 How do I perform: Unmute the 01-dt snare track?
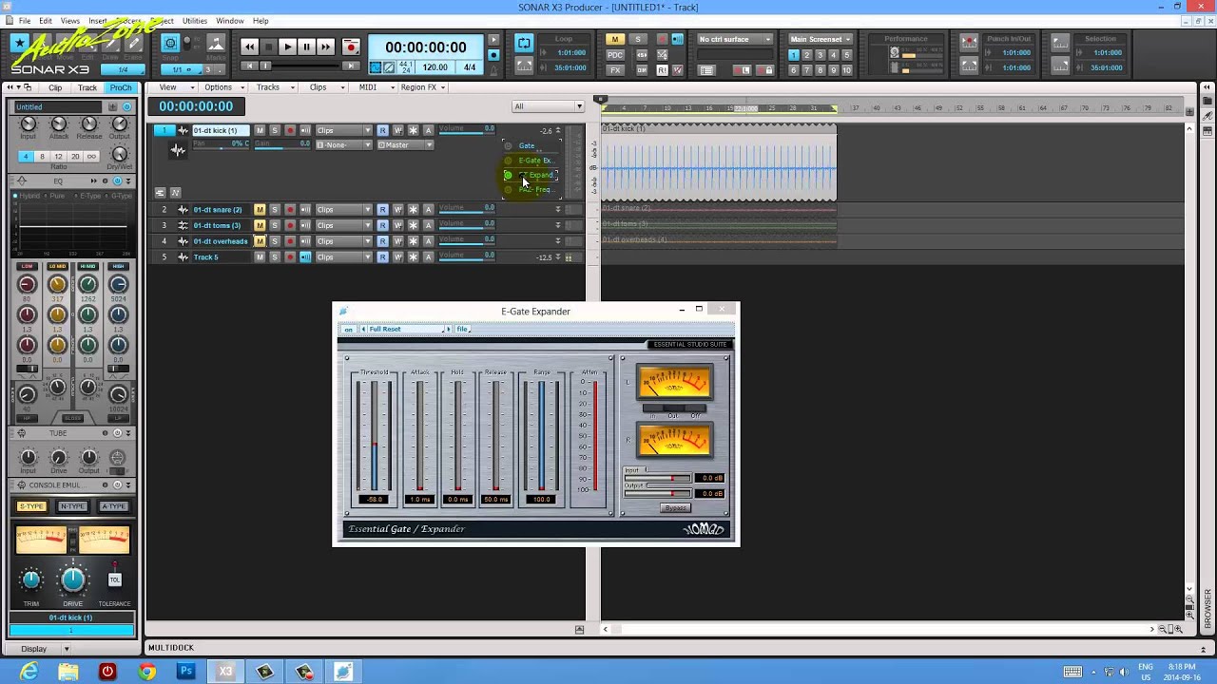click(x=260, y=210)
